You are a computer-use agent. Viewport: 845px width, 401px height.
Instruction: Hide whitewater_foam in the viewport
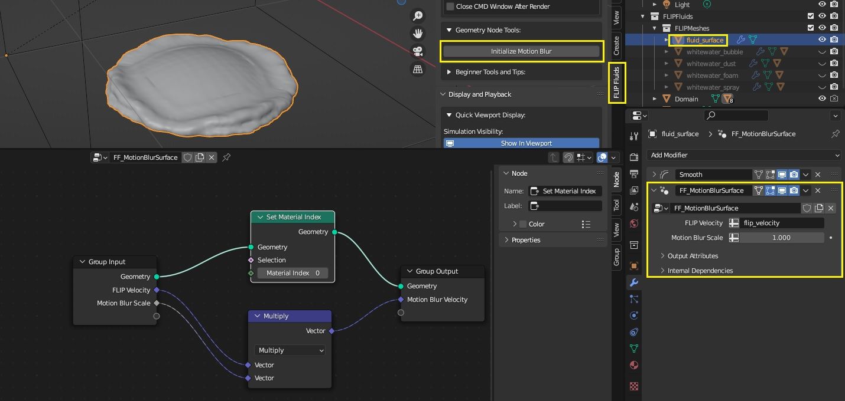pyautogui.click(x=822, y=75)
